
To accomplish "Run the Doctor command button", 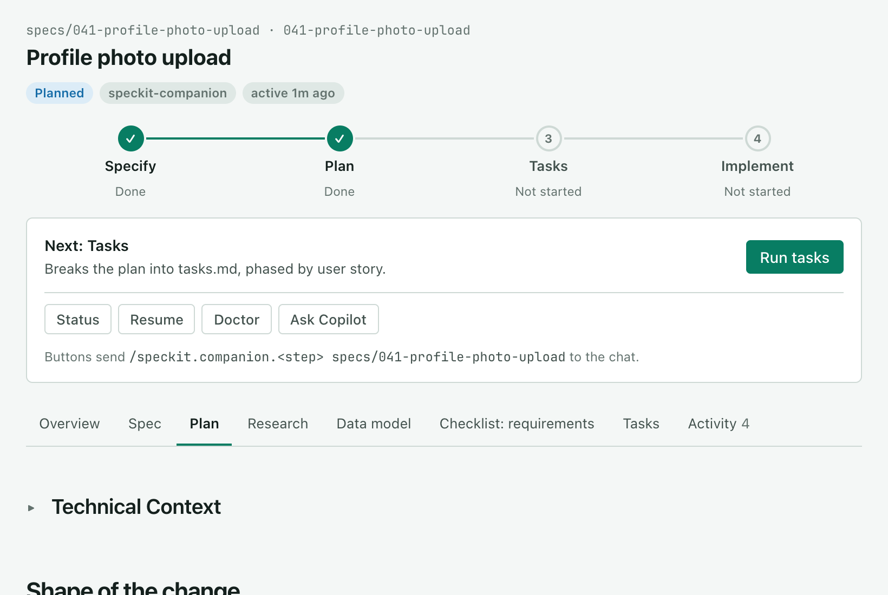I will click(237, 319).
